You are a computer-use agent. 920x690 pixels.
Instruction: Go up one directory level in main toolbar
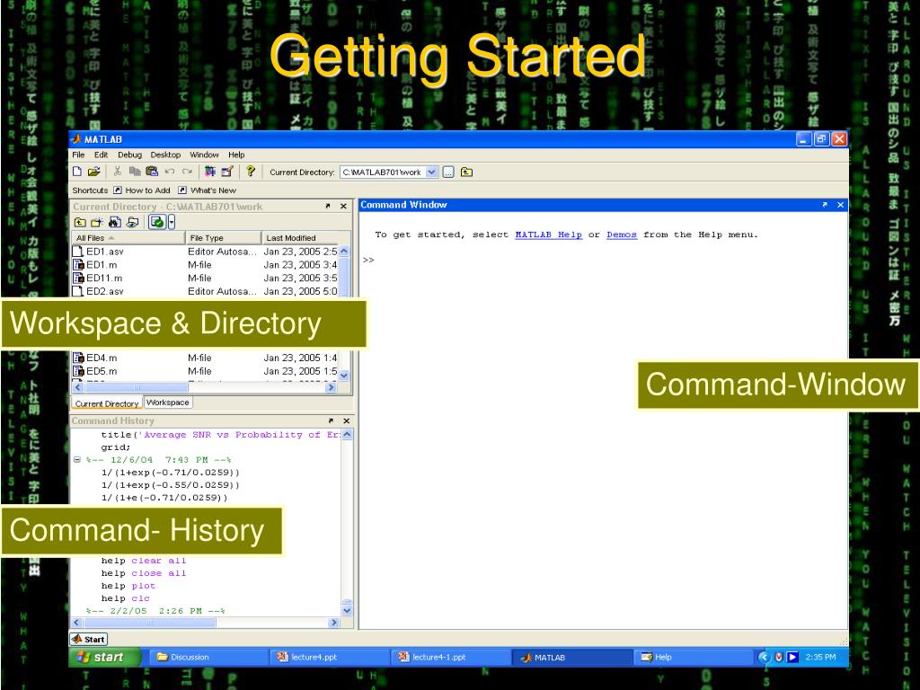(x=466, y=172)
